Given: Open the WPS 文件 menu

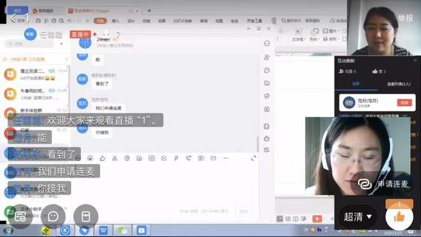Looking at the screenshot, I should click(x=21, y=21).
